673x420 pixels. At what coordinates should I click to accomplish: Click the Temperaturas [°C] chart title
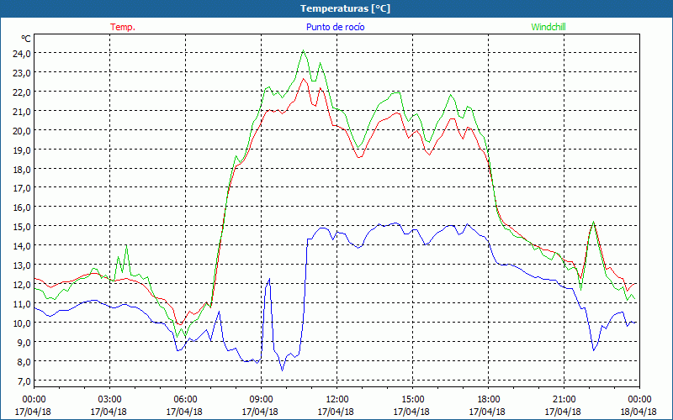click(x=345, y=8)
